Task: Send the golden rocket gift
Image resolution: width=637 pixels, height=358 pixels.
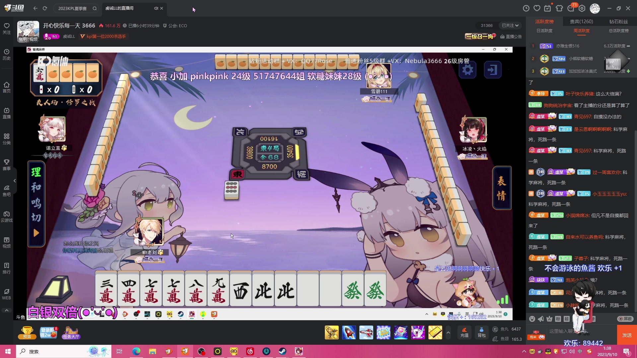Action: click(331, 332)
